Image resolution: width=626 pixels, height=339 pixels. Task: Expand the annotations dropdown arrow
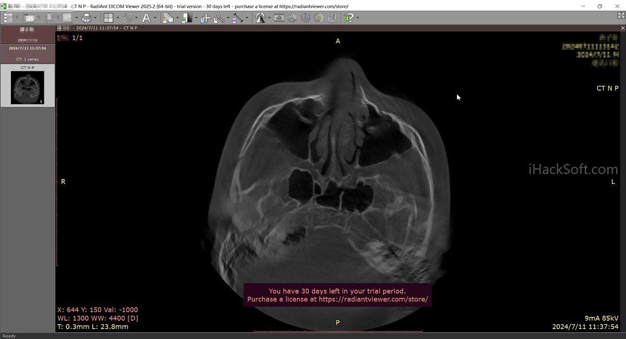pos(155,18)
